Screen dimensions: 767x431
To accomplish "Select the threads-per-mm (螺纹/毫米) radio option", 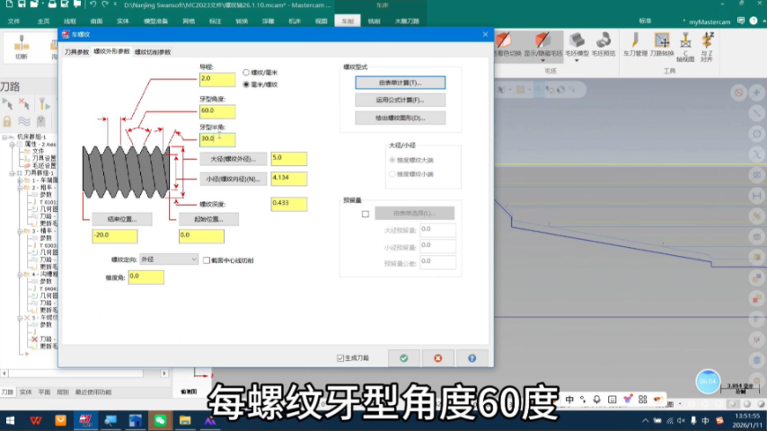I will (x=246, y=73).
